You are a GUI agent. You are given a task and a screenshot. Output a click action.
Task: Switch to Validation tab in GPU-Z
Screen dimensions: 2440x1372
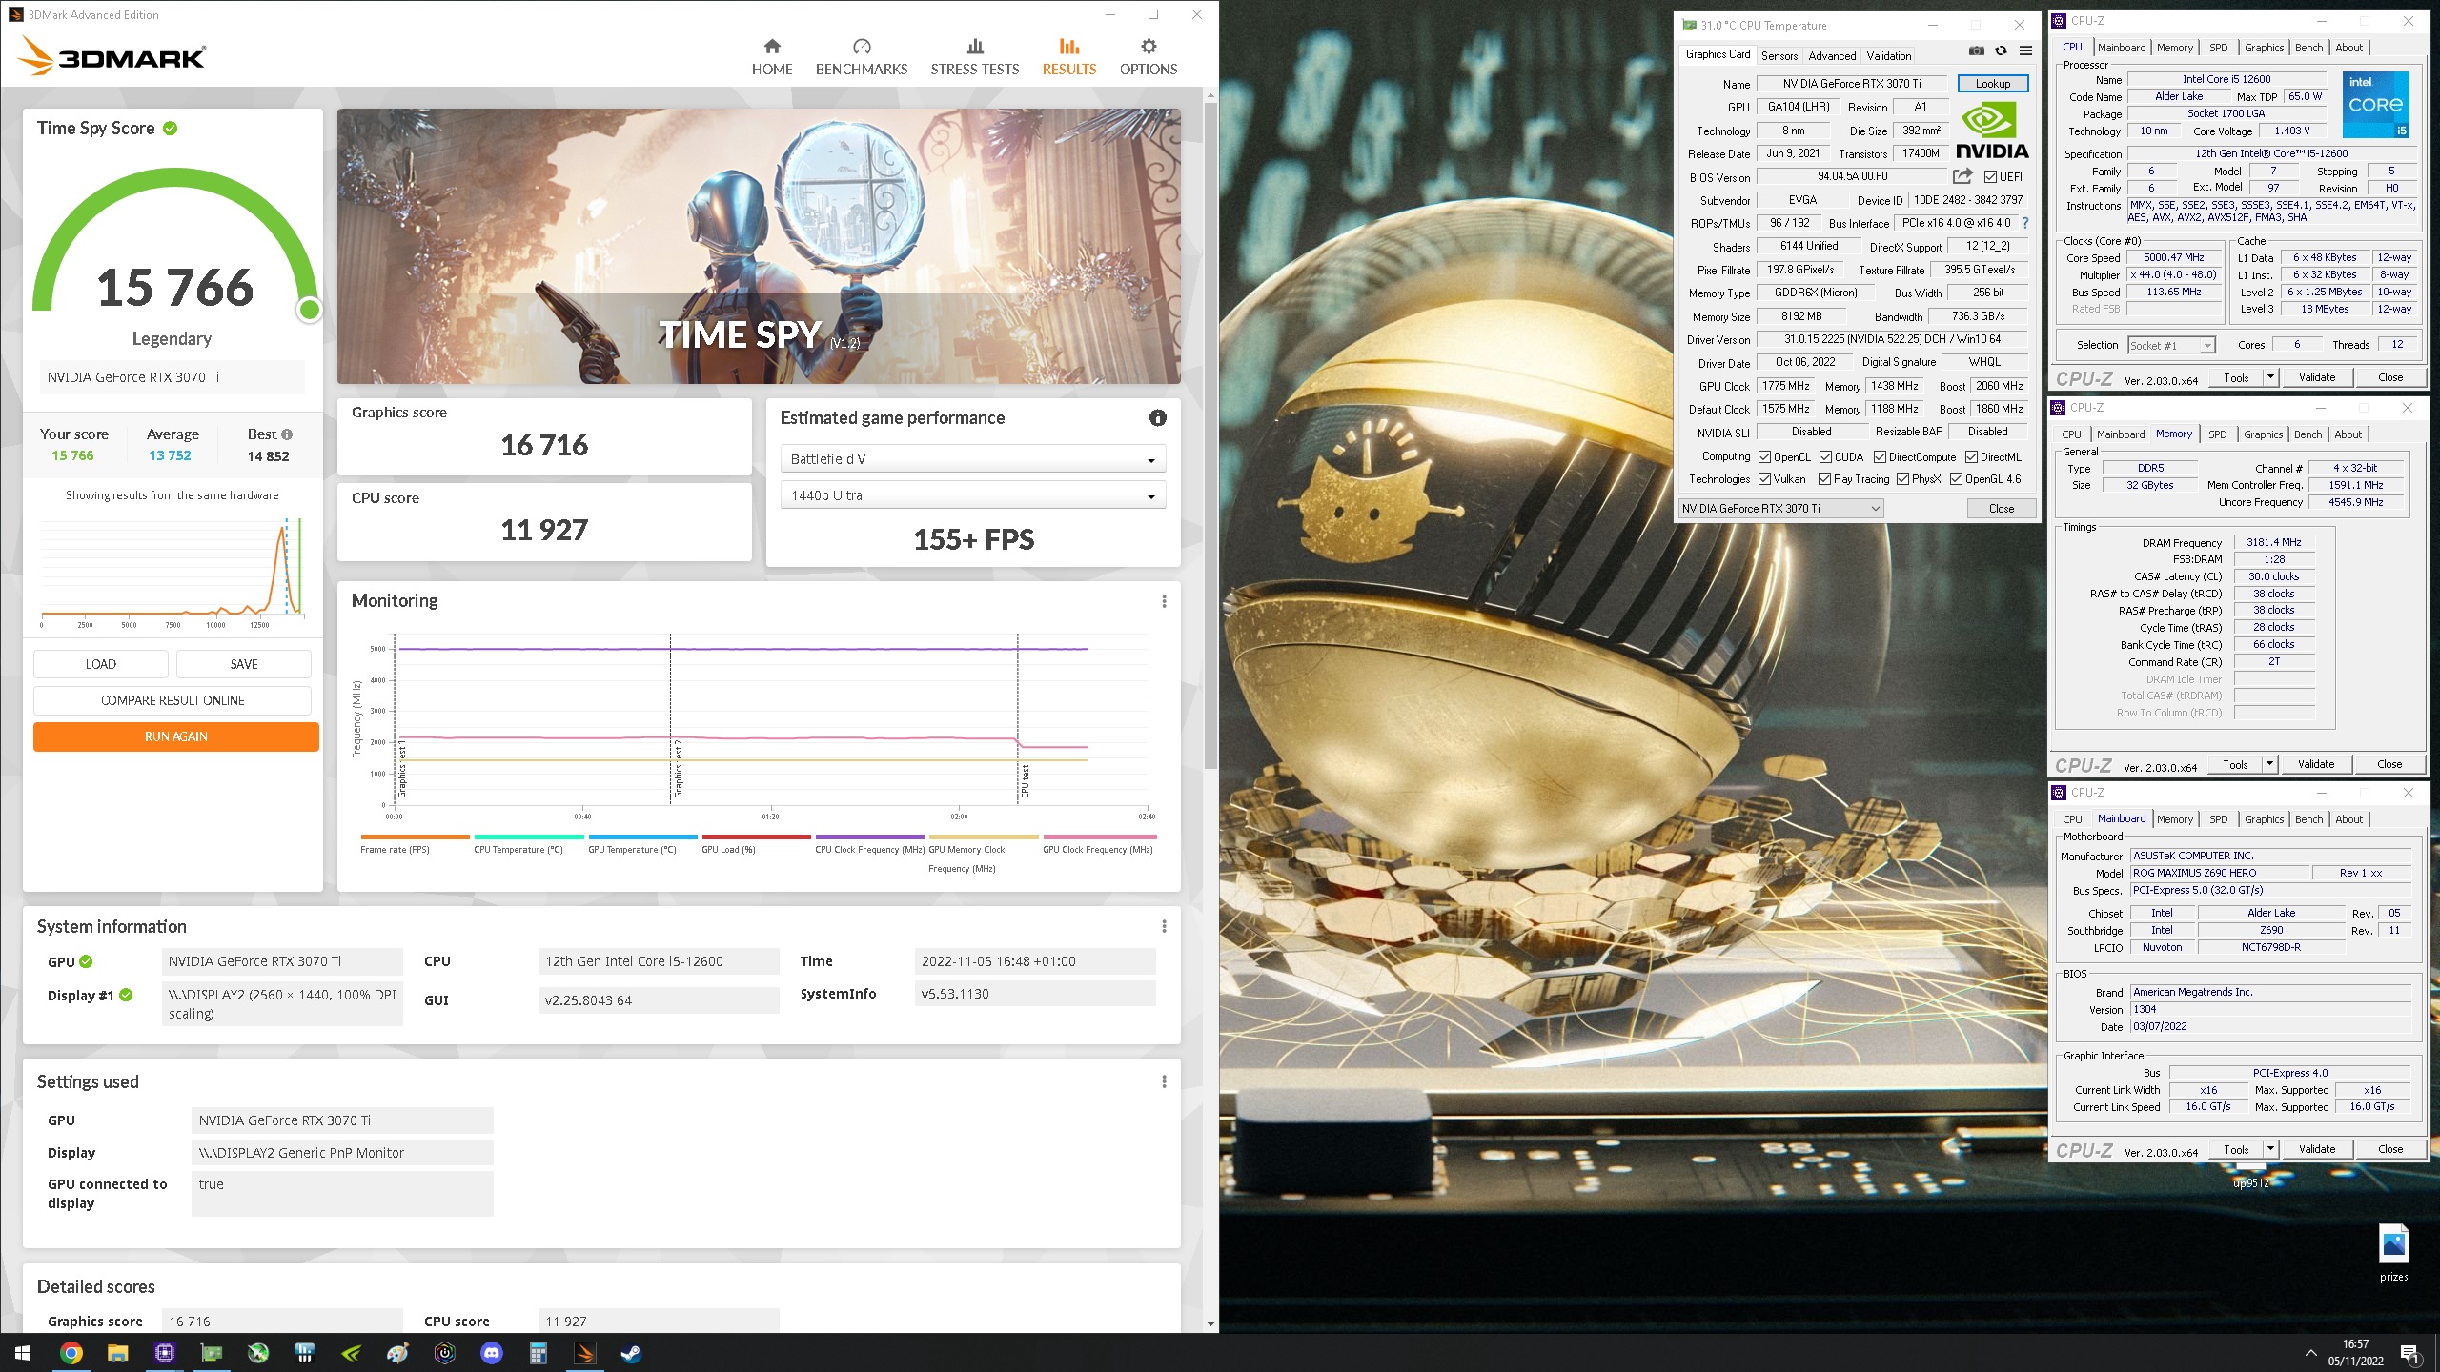point(1888,56)
